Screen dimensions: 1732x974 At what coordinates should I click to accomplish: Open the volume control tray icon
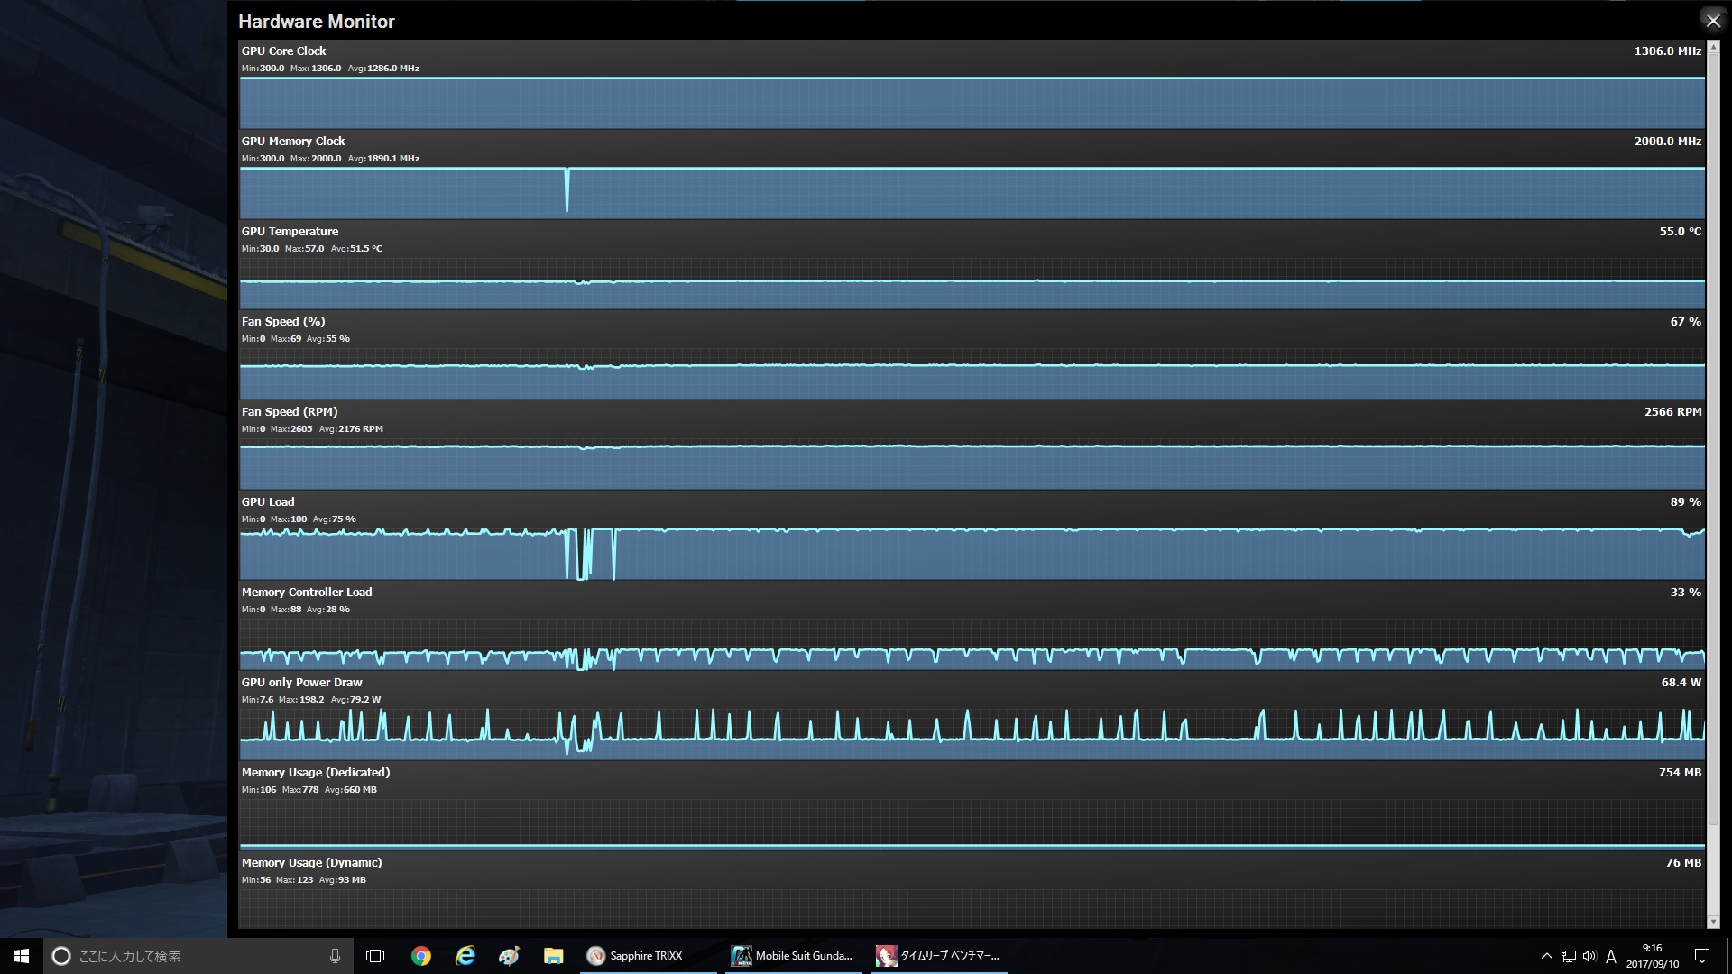click(x=1589, y=956)
